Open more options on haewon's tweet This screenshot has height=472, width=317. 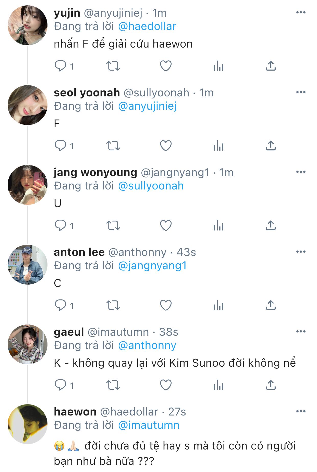click(301, 411)
